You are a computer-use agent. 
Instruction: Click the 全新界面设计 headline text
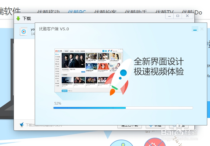[159, 61]
